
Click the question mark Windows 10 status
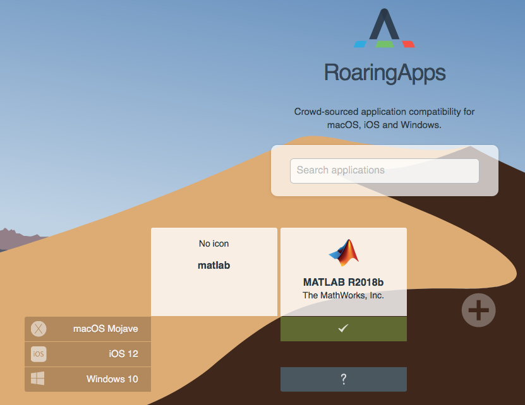tap(344, 379)
